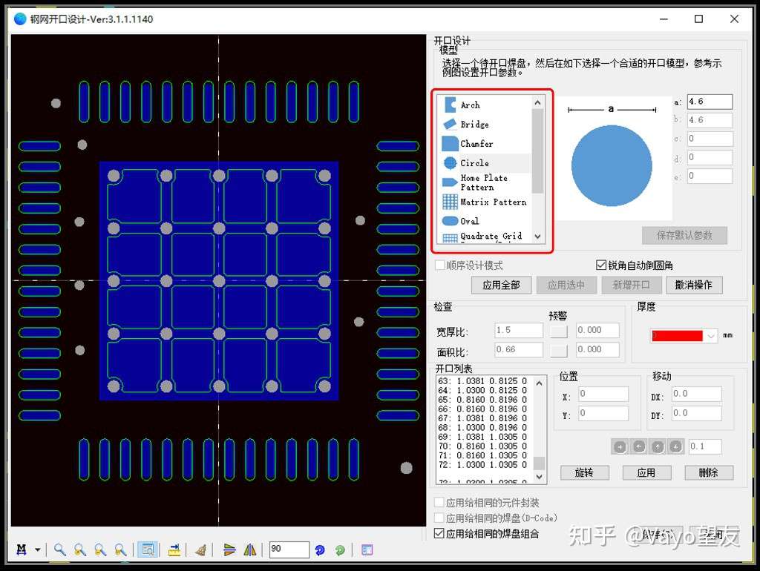Click the 面积比 warning toggle button
Image resolution: width=760 pixels, height=571 pixels.
click(x=559, y=350)
